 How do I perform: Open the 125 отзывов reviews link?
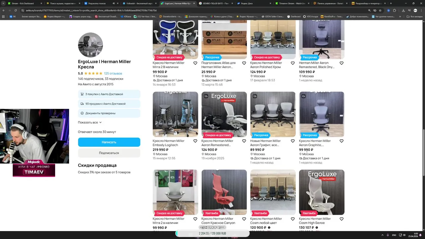(113, 73)
